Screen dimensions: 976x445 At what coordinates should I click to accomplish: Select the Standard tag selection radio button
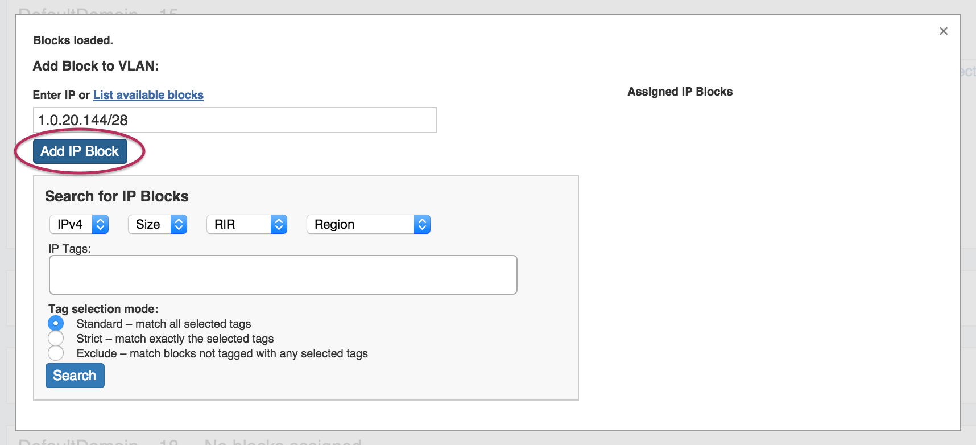56,323
